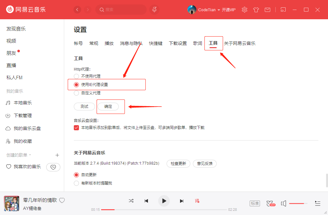Open the skin/theme shirt icon
This screenshot has height=215, width=328.
[x=256, y=10]
